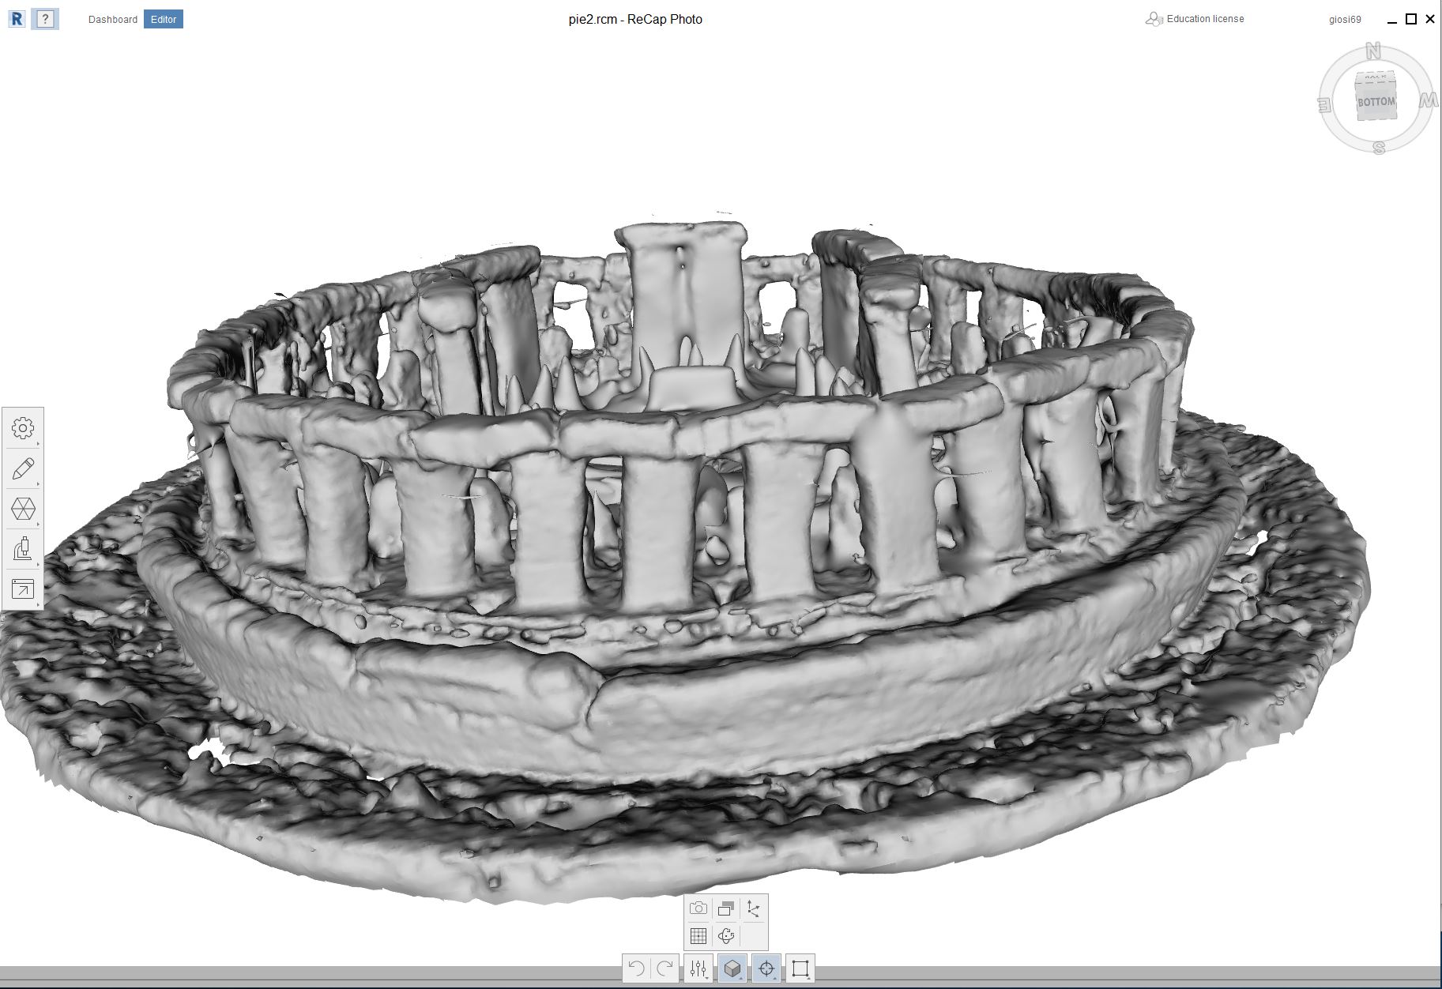Toggle the crosshair target button
Image resolution: width=1442 pixels, height=989 pixels.
[766, 968]
